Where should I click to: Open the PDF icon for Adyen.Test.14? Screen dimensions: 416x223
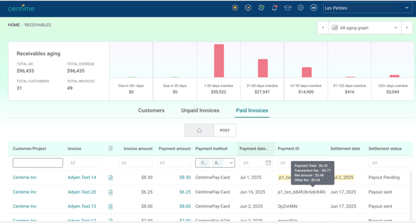[x=111, y=178]
